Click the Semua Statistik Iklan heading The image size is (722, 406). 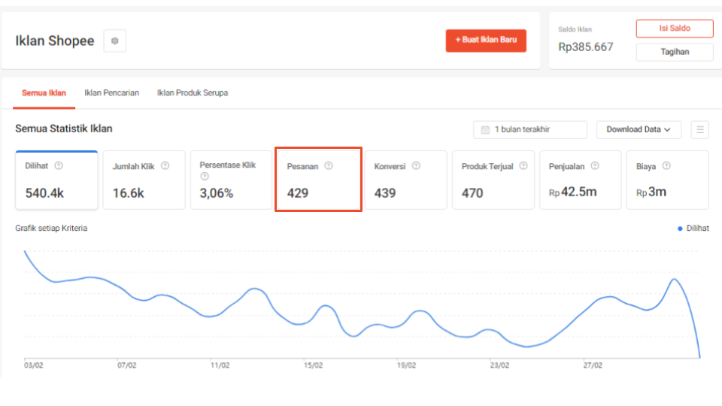[63, 129]
